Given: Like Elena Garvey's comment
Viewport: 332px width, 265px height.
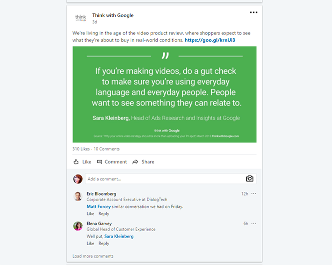Looking at the screenshot, I should (90, 243).
